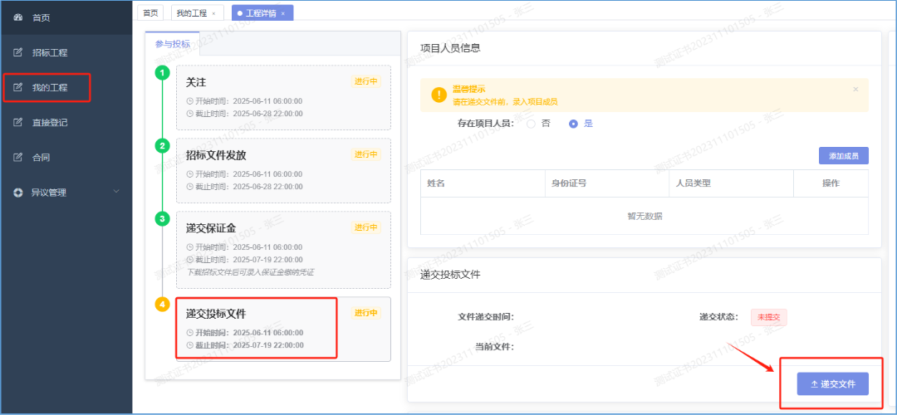
Task: Click clock icon beside 递交保证金 截止时间
Action: point(190,260)
